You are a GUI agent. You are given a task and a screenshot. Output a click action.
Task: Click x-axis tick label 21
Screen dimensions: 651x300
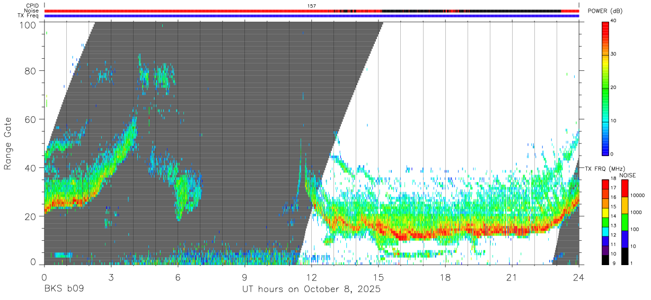(x=512, y=277)
